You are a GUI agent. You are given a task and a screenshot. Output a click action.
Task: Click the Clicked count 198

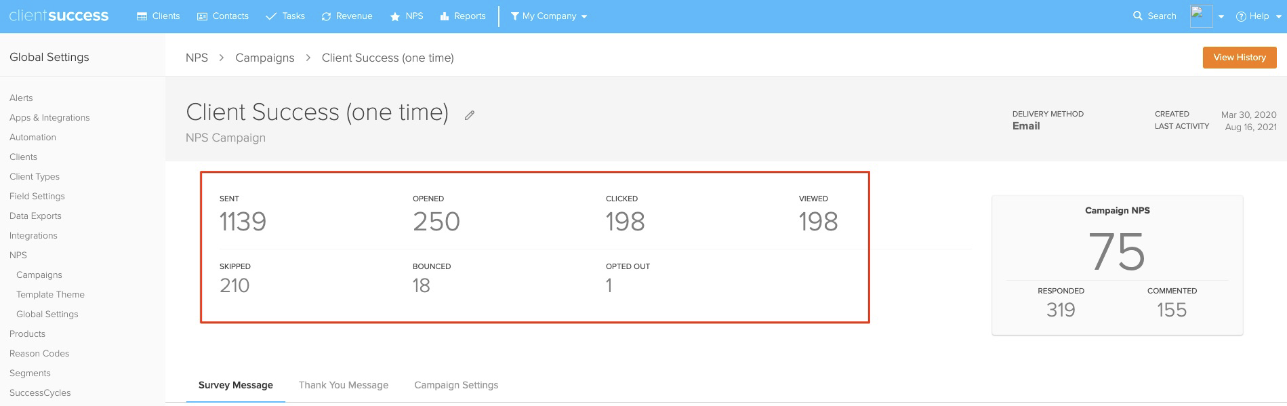coord(625,222)
